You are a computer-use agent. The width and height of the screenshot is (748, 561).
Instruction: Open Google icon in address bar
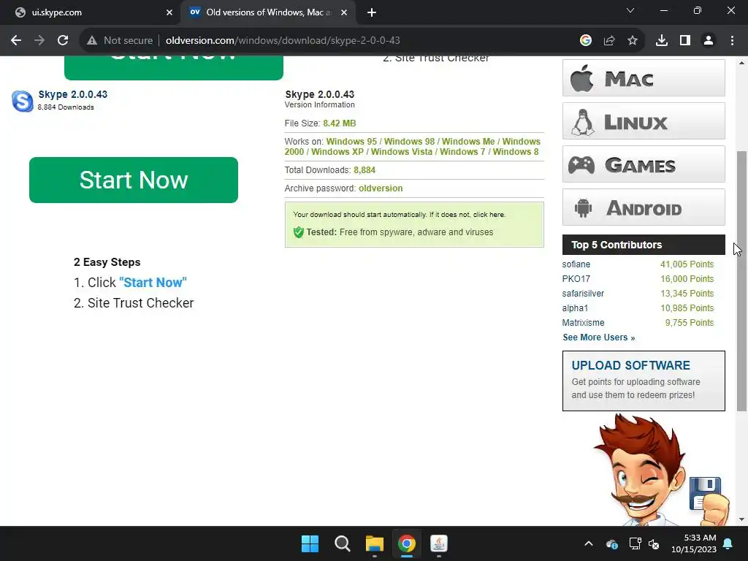click(586, 41)
